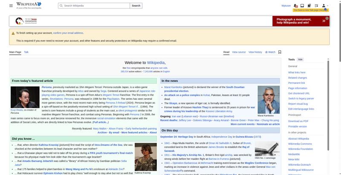Close the Wiki Loves Monuments banner

[x=327, y=18]
